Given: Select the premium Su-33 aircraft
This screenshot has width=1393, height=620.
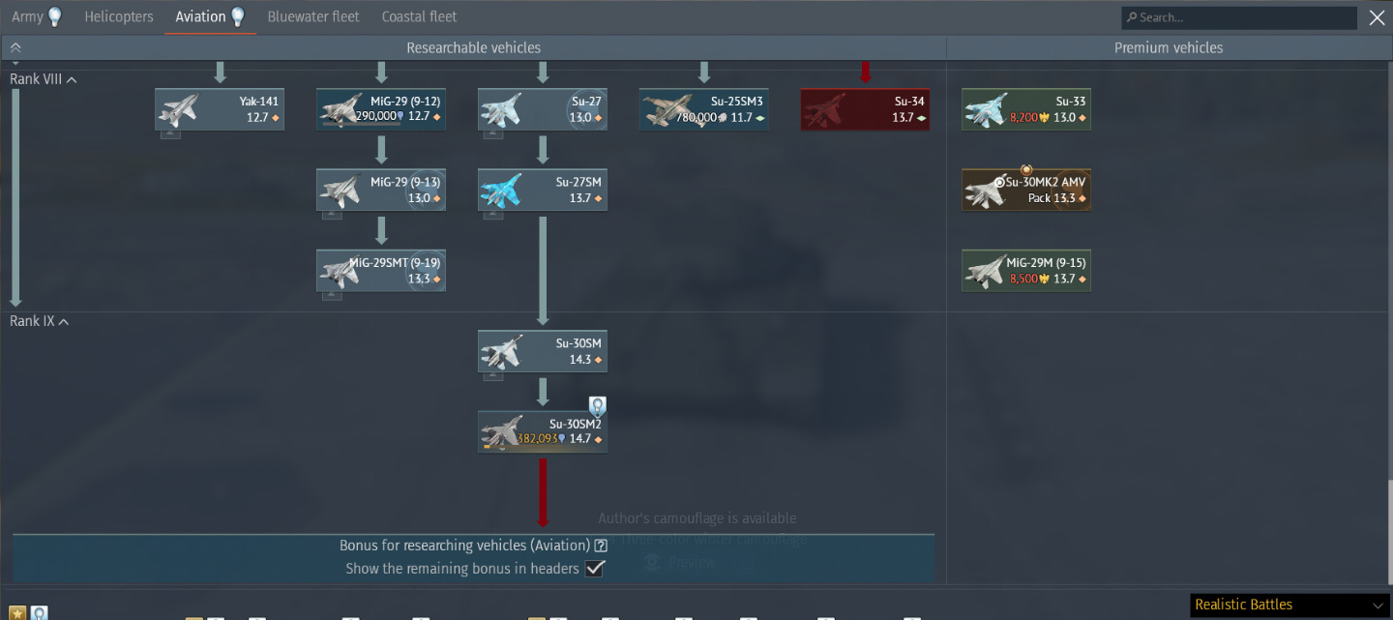Looking at the screenshot, I should [1026, 109].
